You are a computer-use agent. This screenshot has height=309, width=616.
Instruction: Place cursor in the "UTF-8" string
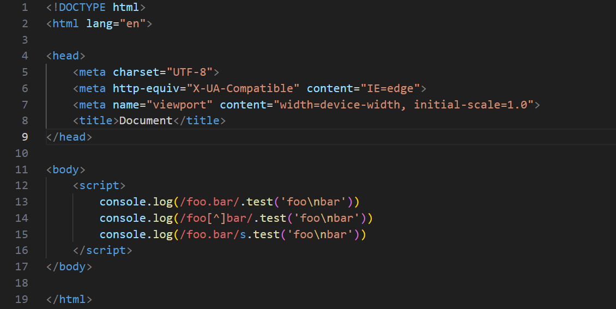[x=190, y=72]
